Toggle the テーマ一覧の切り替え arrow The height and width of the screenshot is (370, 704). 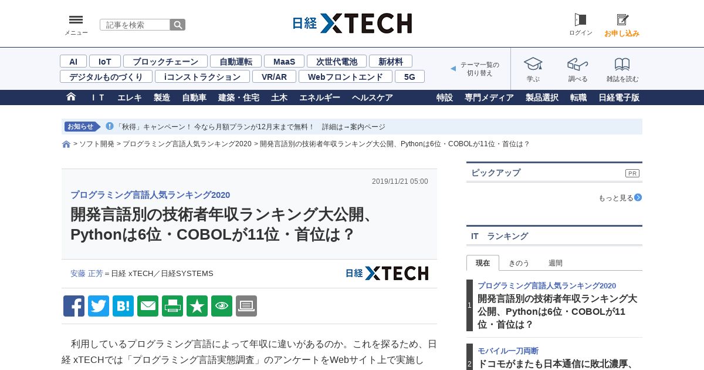click(453, 69)
